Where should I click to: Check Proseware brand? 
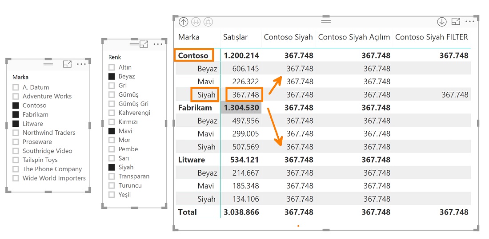[x=16, y=142]
